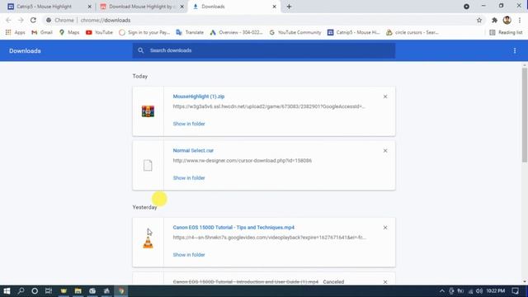The height and width of the screenshot is (297, 528).
Task: Go back to previous page
Action: (x=8, y=20)
